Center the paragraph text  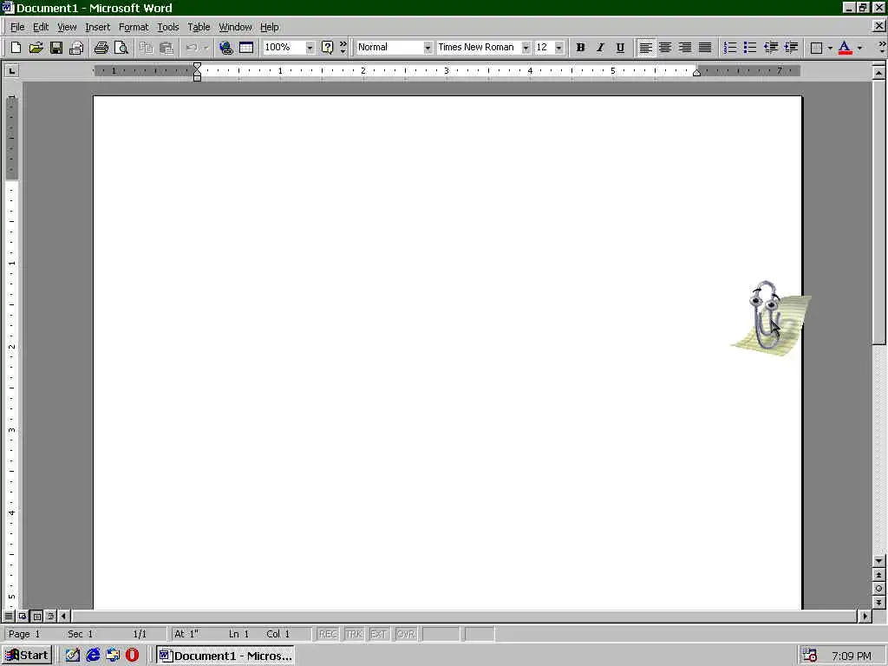[x=665, y=48]
